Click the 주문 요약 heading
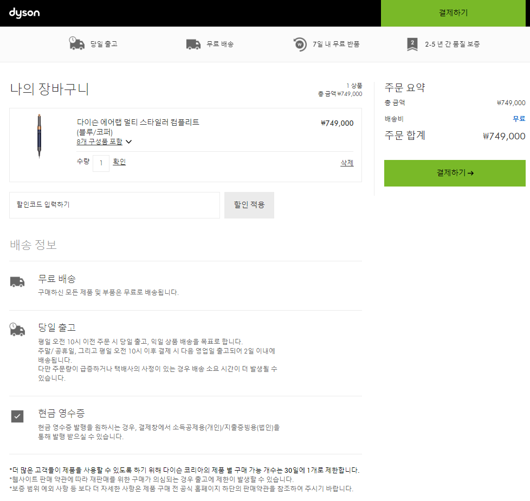Screen dimensions: 530x501 point(405,88)
